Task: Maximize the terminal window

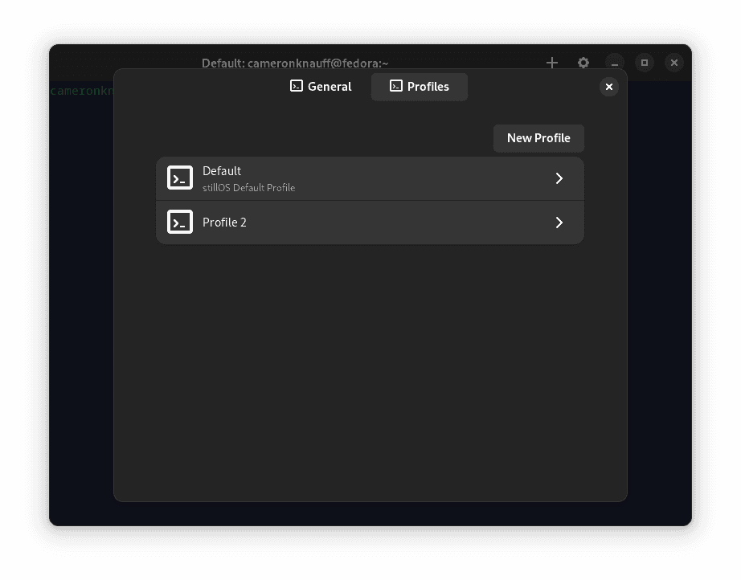Action: [645, 63]
